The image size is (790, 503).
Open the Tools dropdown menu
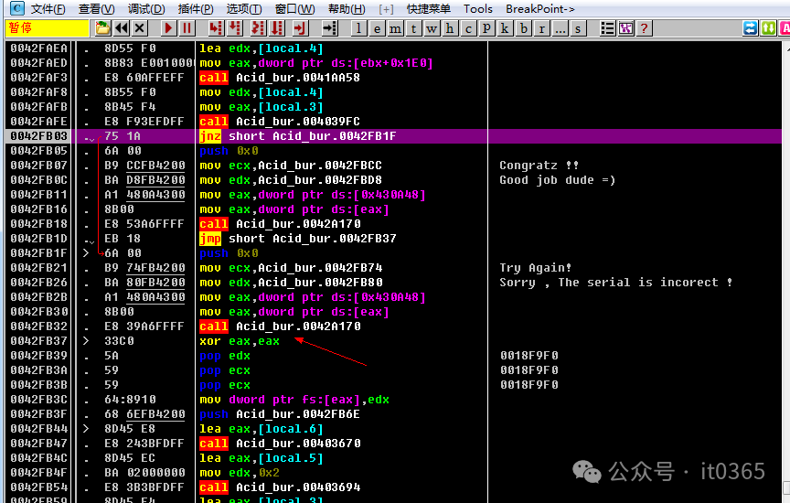tap(477, 9)
